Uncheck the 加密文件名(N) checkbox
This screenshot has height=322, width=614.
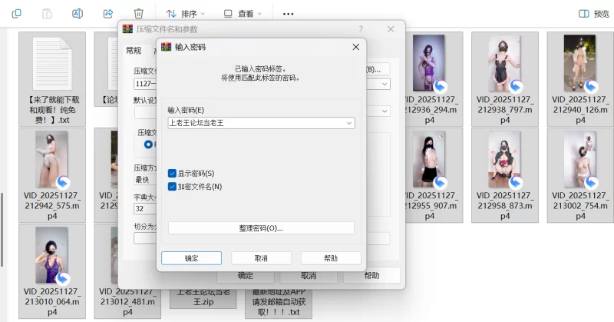[172, 187]
